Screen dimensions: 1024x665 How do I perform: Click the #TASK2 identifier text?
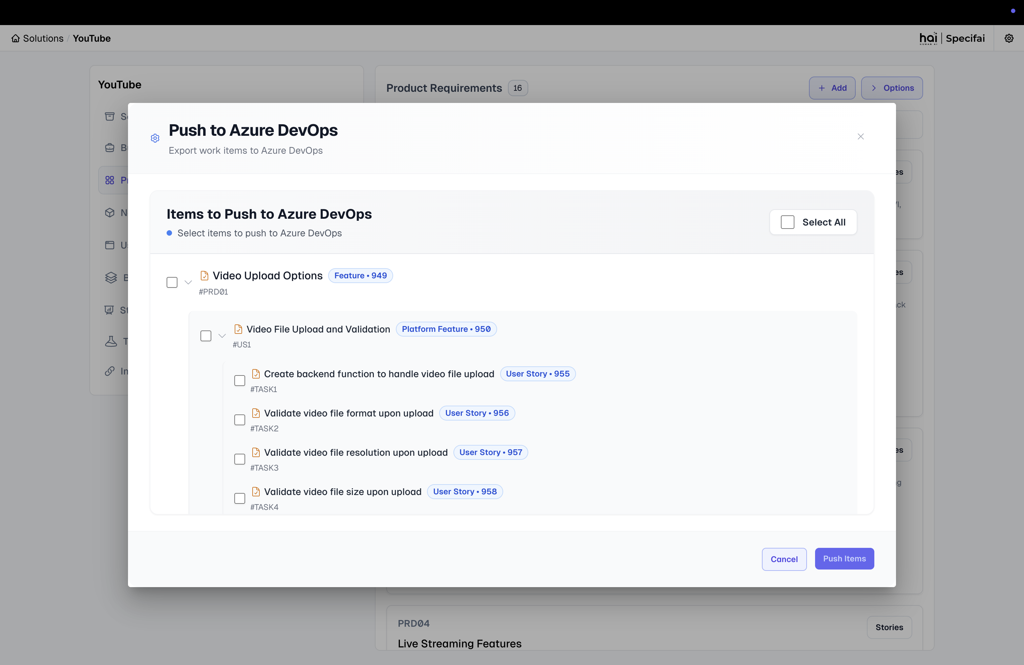264,428
